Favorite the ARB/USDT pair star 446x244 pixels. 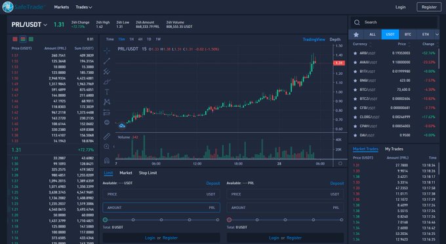[x=355, y=53]
